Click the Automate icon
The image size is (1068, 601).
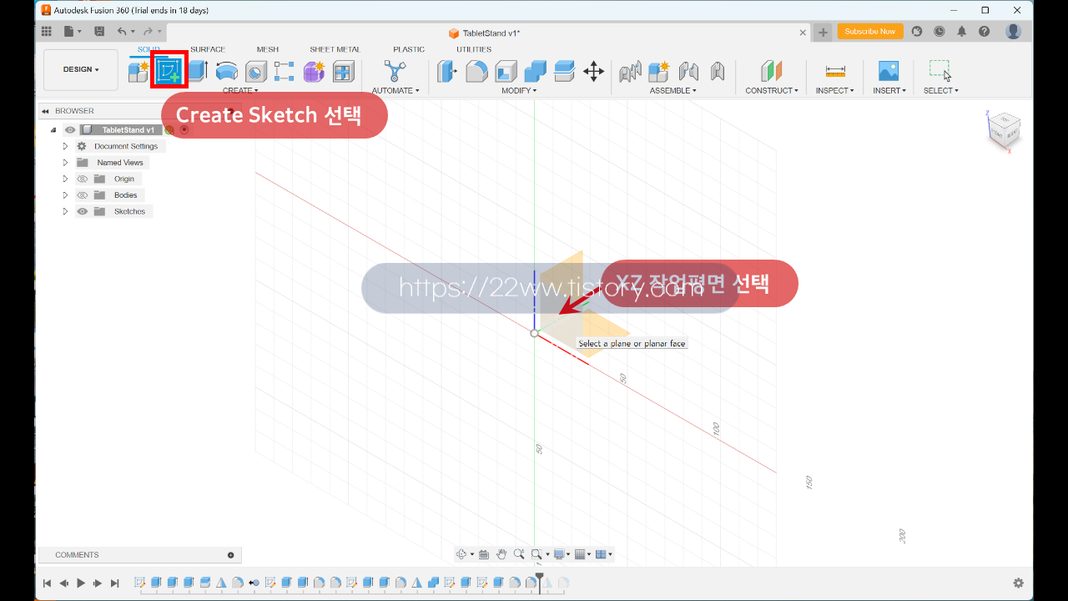pyautogui.click(x=394, y=71)
